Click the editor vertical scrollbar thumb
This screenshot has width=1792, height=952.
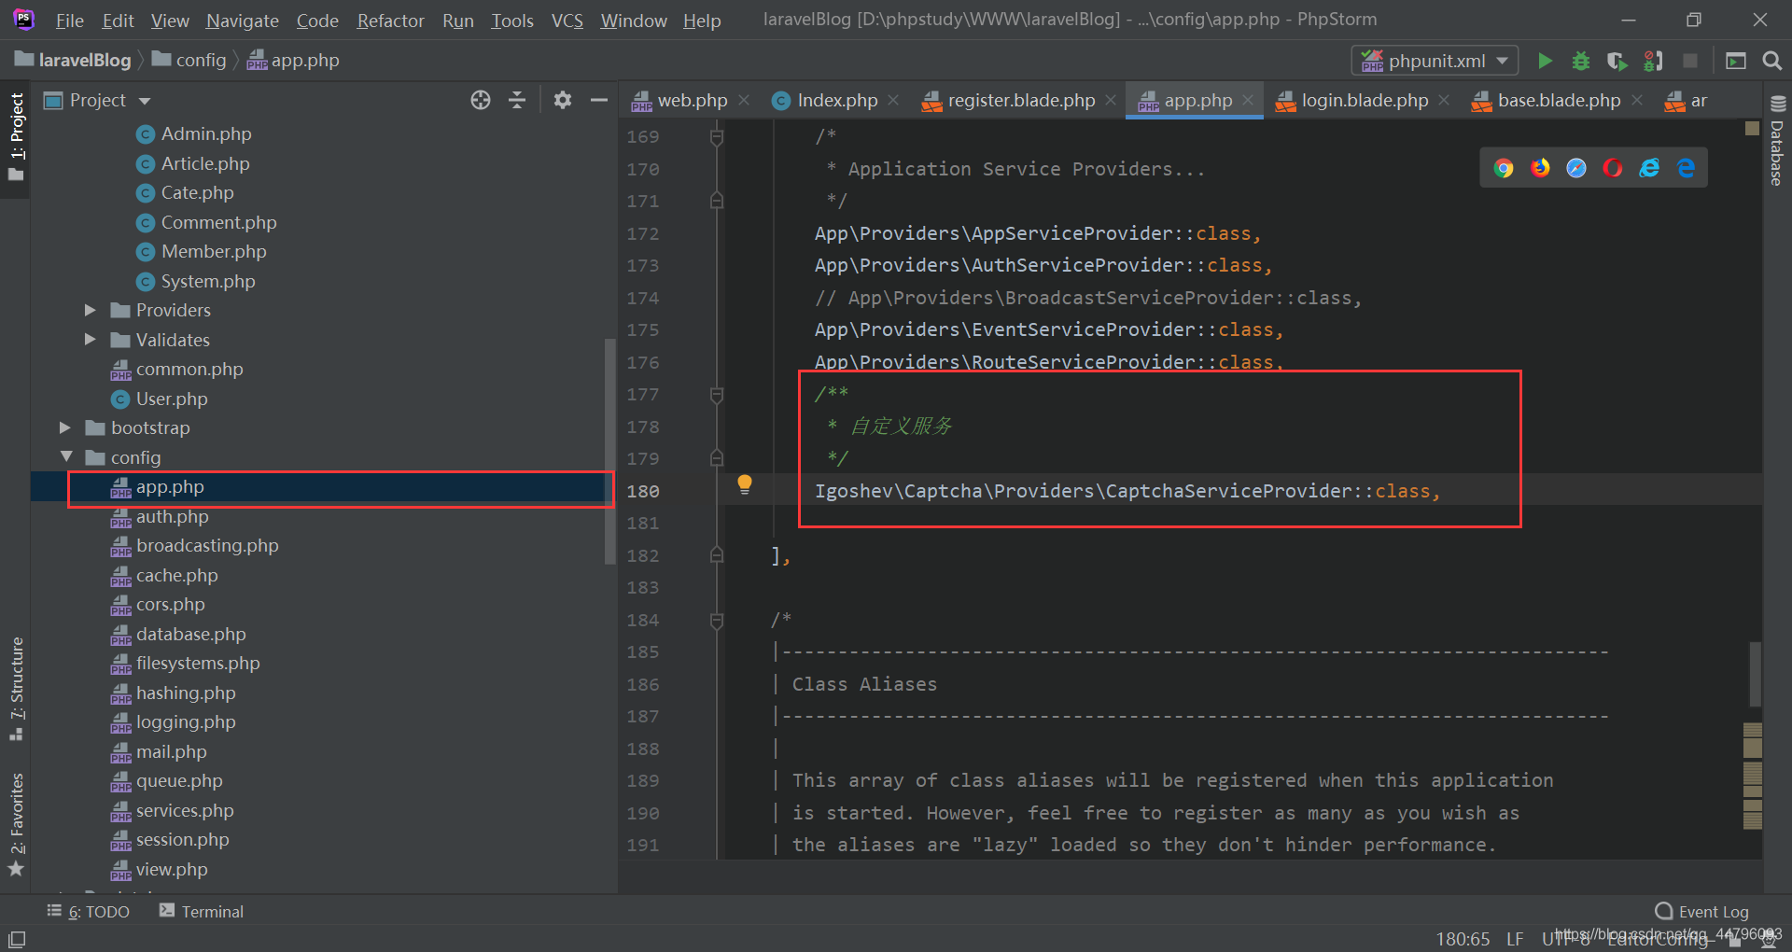[x=1755, y=674]
